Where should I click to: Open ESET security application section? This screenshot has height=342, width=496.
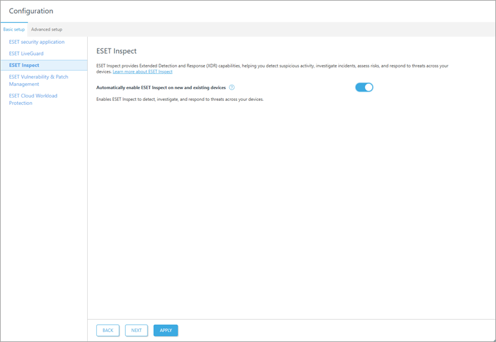[37, 42]
